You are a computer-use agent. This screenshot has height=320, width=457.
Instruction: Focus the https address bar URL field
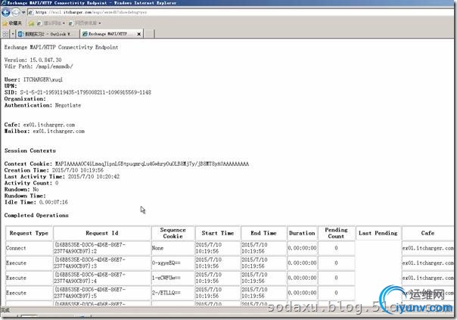pos(242,12)
